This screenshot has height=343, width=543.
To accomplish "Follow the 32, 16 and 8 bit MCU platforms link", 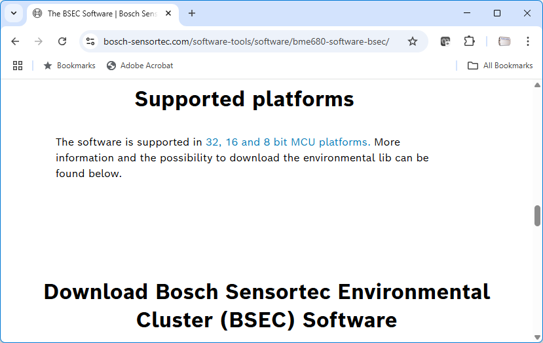I will [x=287, y=142].
